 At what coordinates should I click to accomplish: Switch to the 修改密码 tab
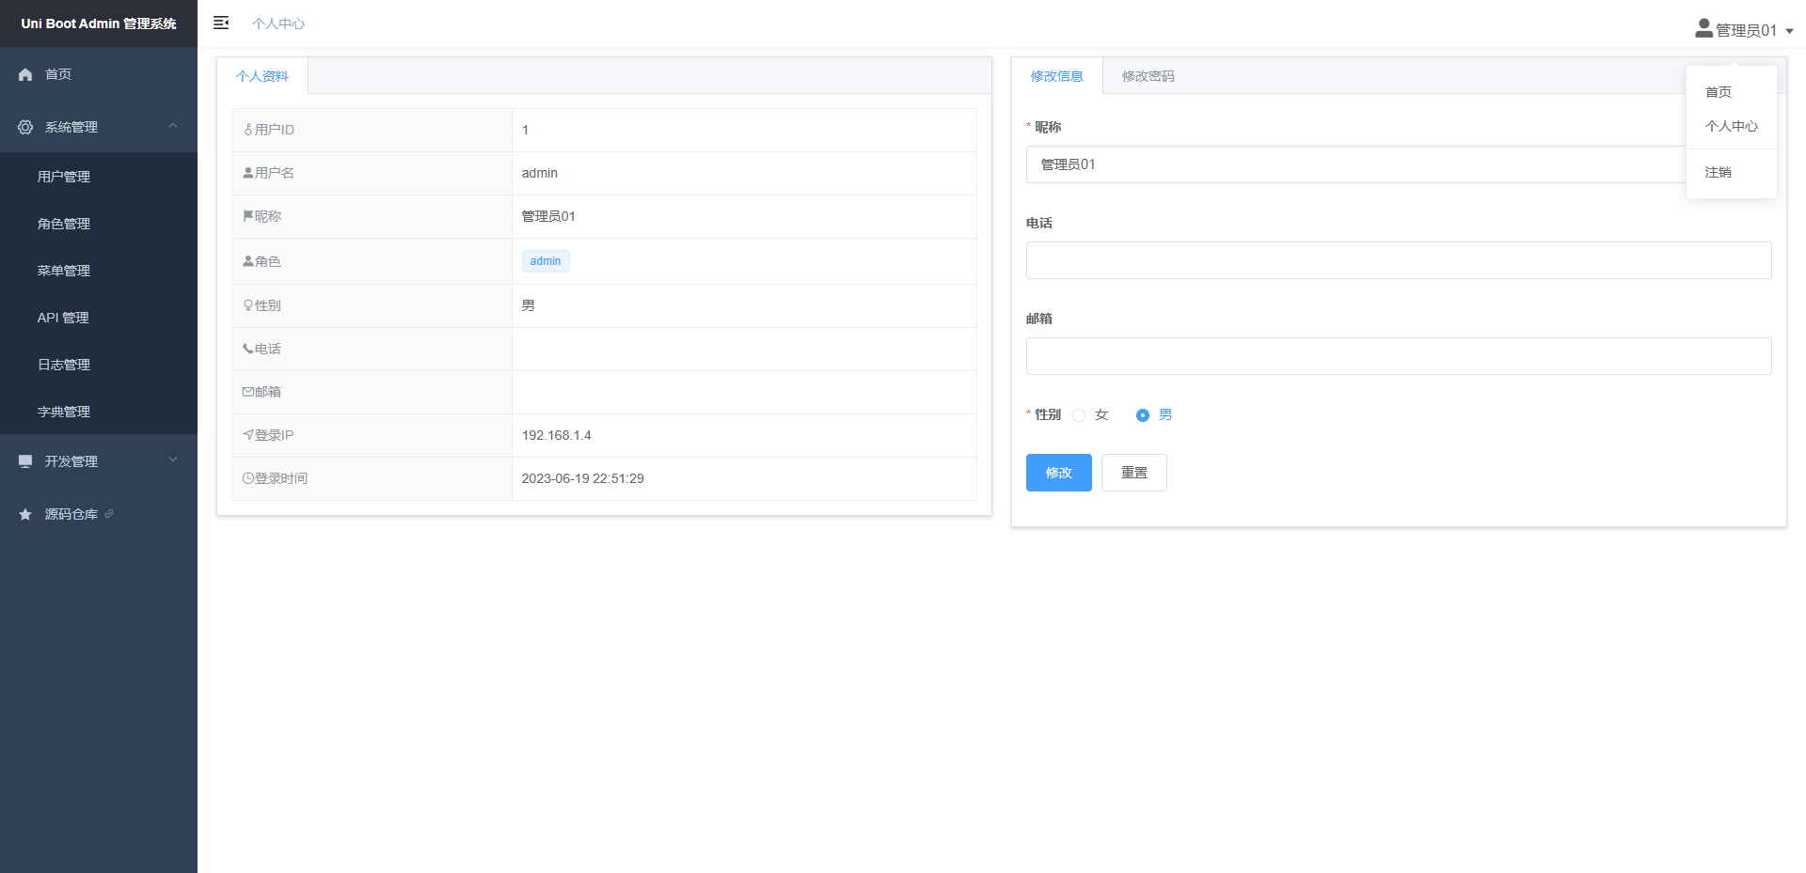tap(1148, 76)
